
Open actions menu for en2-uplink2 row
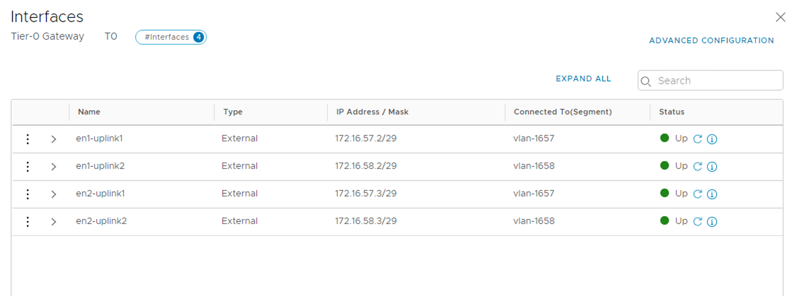click(x=28, y=221)
